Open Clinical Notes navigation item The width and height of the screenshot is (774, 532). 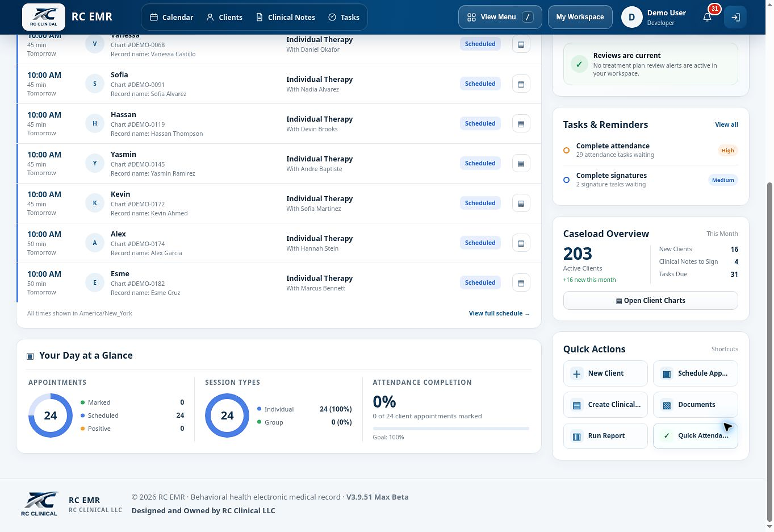click(x=286, y=17)
